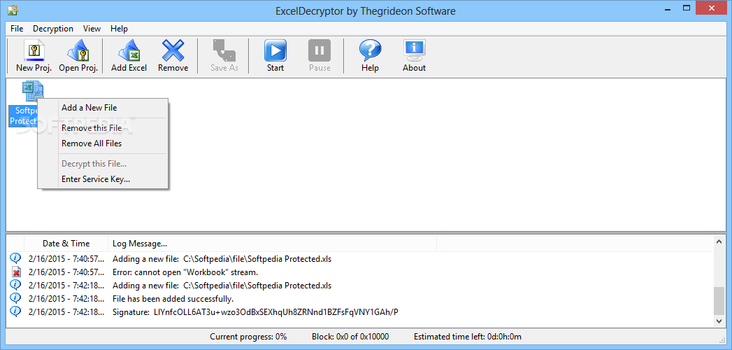Click info icon beside 'File has been added successfully'
The width and height of the screenshot is (732, 350).
click(15, 299)
